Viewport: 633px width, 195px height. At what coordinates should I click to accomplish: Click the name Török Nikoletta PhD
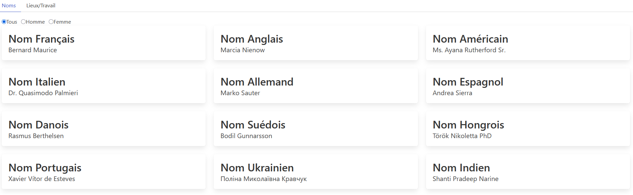tap(462, 136)
